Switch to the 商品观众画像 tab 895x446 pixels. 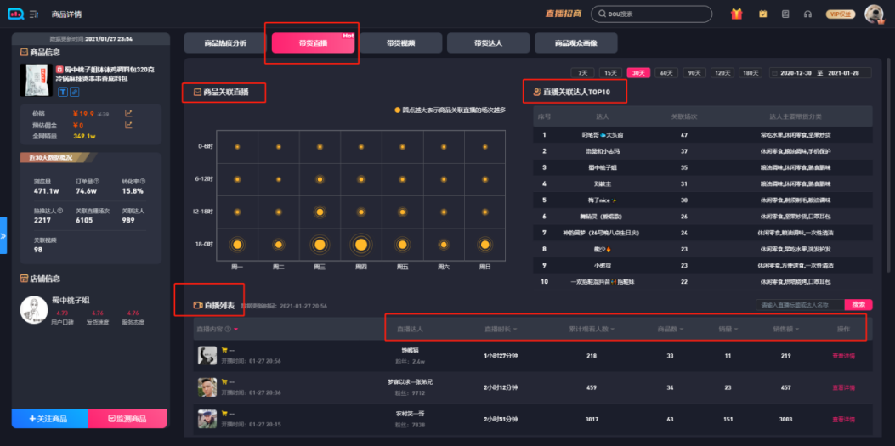tap(575, 42)
